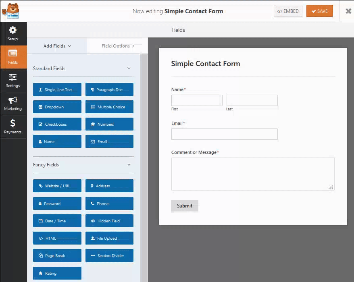Add a Hidden Field

pyautogui.click(x=109, y=221)
